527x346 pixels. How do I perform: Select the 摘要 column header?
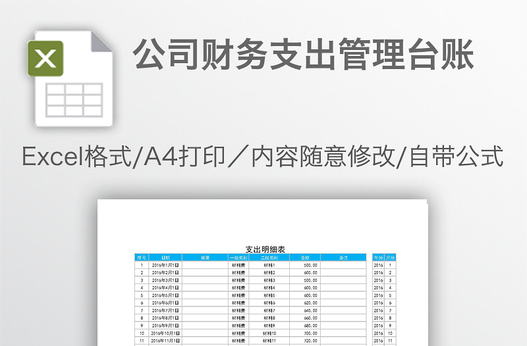[205, 257]
